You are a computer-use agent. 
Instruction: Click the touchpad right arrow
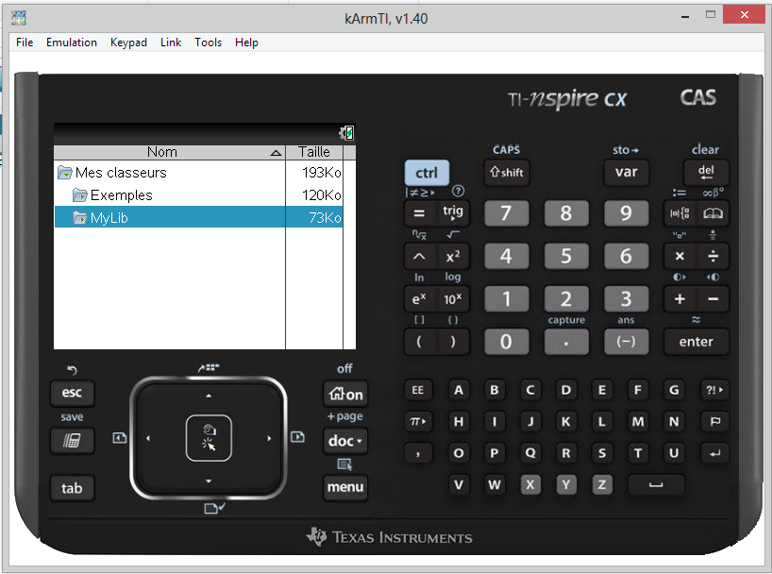pyautogui.click(x=269, y=438)
